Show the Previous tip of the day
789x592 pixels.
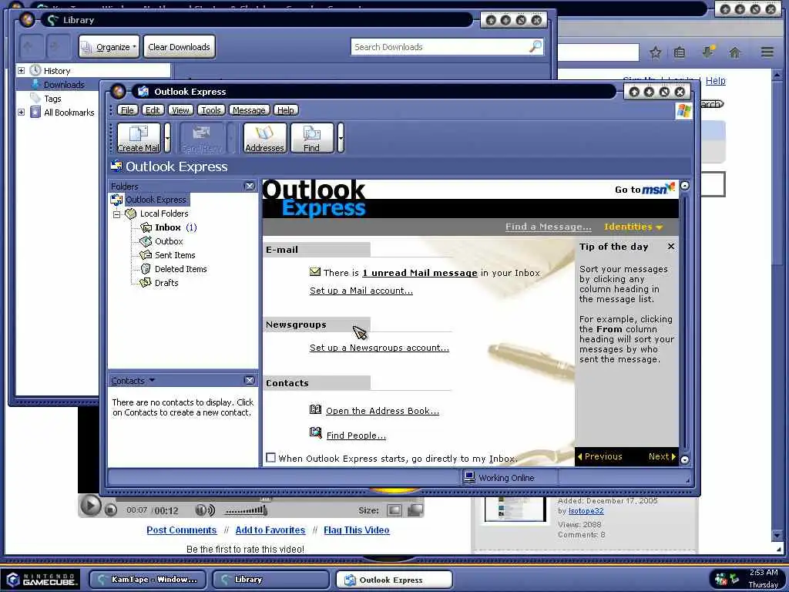click(x=599, y=456)
